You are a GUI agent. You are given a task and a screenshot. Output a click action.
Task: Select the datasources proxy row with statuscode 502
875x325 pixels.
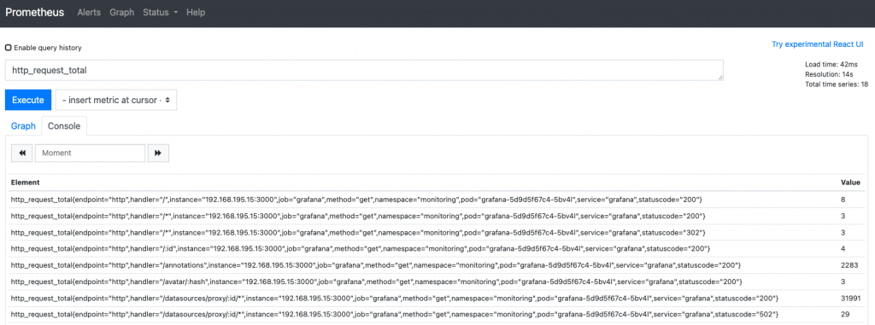[437, 315]
